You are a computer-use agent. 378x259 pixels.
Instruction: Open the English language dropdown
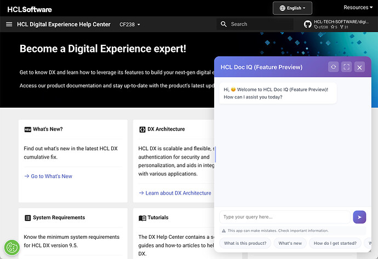293,8
